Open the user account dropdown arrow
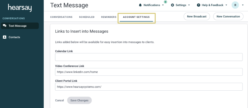The height and width of the screenshot is (108, 248). tap(243, 5)
